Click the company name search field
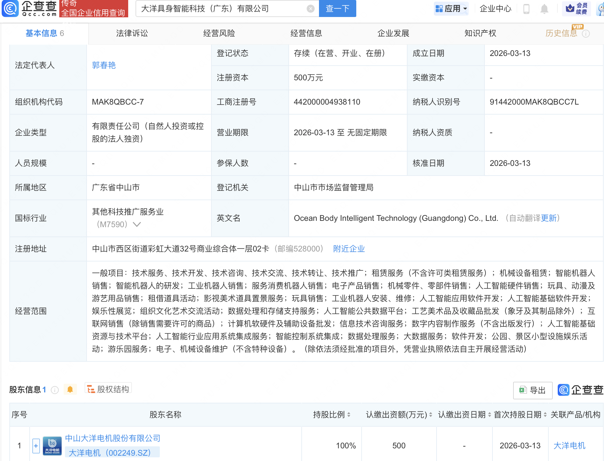The height and width of the screenshot is (461, 604). 221,9
